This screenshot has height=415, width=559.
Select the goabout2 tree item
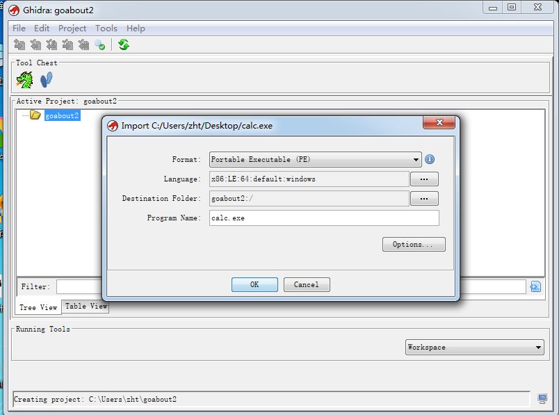click(62, 115)
